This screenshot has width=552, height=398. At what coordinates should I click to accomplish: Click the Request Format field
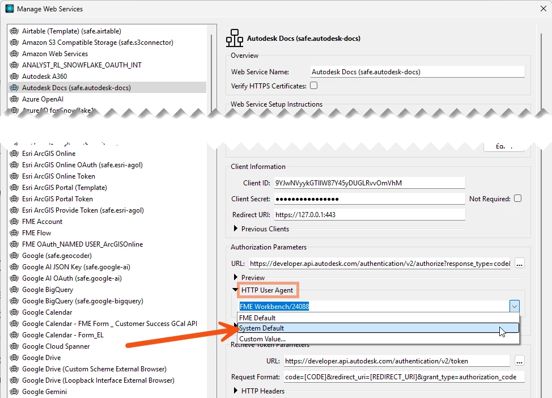pyautogui.click(x=404, y=377)
